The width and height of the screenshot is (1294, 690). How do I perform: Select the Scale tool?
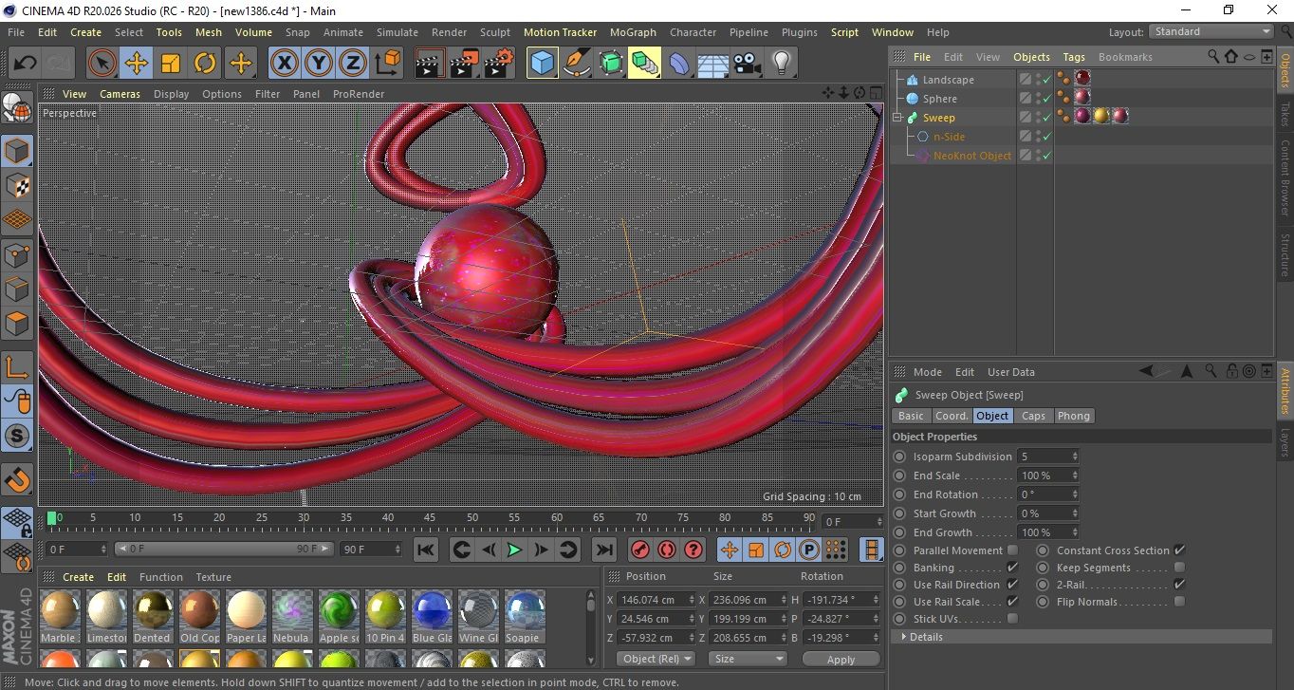tap(171, 64)
